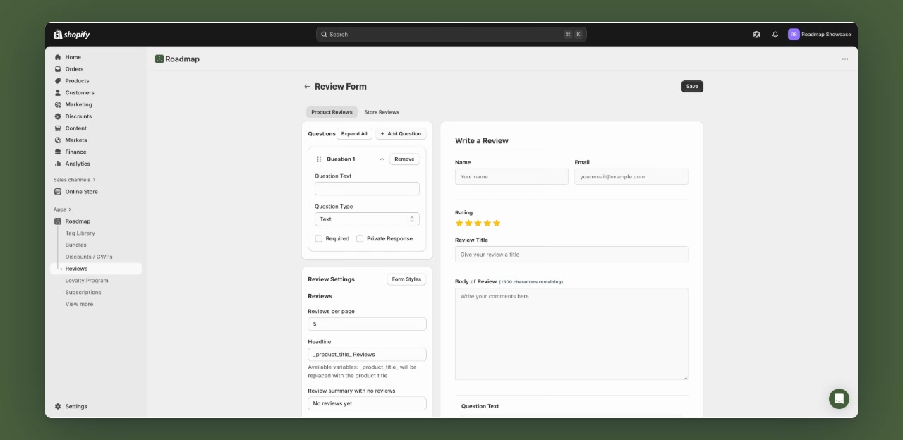Check the Private Response option
Image resolution: width=903 pixels, height=440 pixels.
point(360,238)
